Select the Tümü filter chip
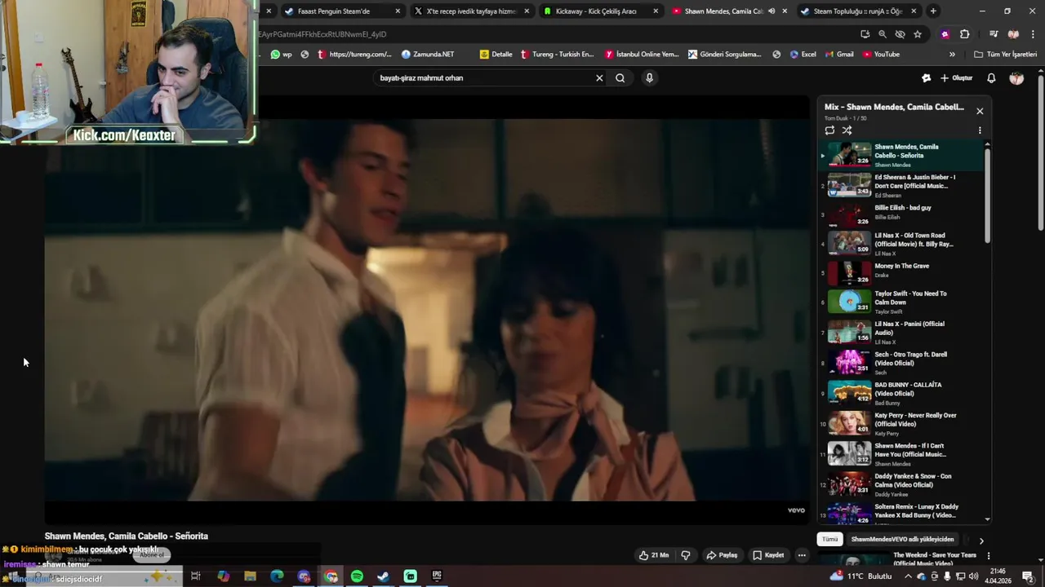 coord(830,540)
